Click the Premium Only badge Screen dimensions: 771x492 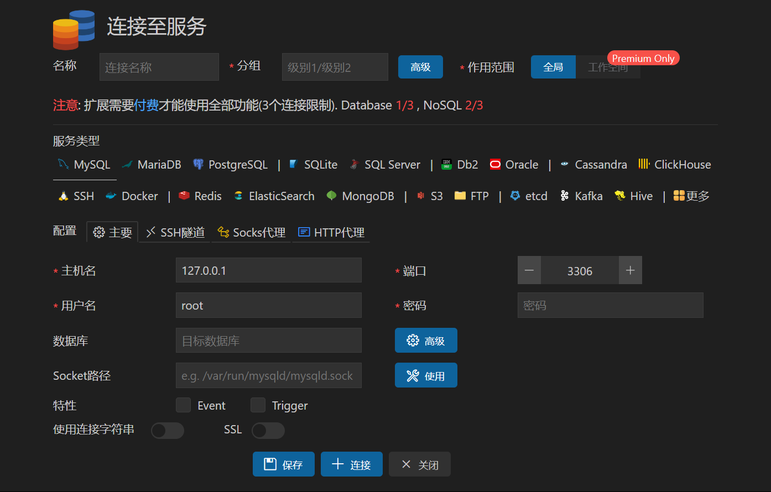[x=643, y=58]
